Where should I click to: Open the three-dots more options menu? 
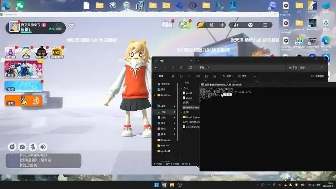[256, 76]
